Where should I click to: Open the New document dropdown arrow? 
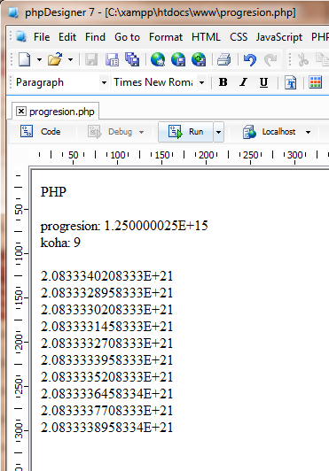coord(39,60)
